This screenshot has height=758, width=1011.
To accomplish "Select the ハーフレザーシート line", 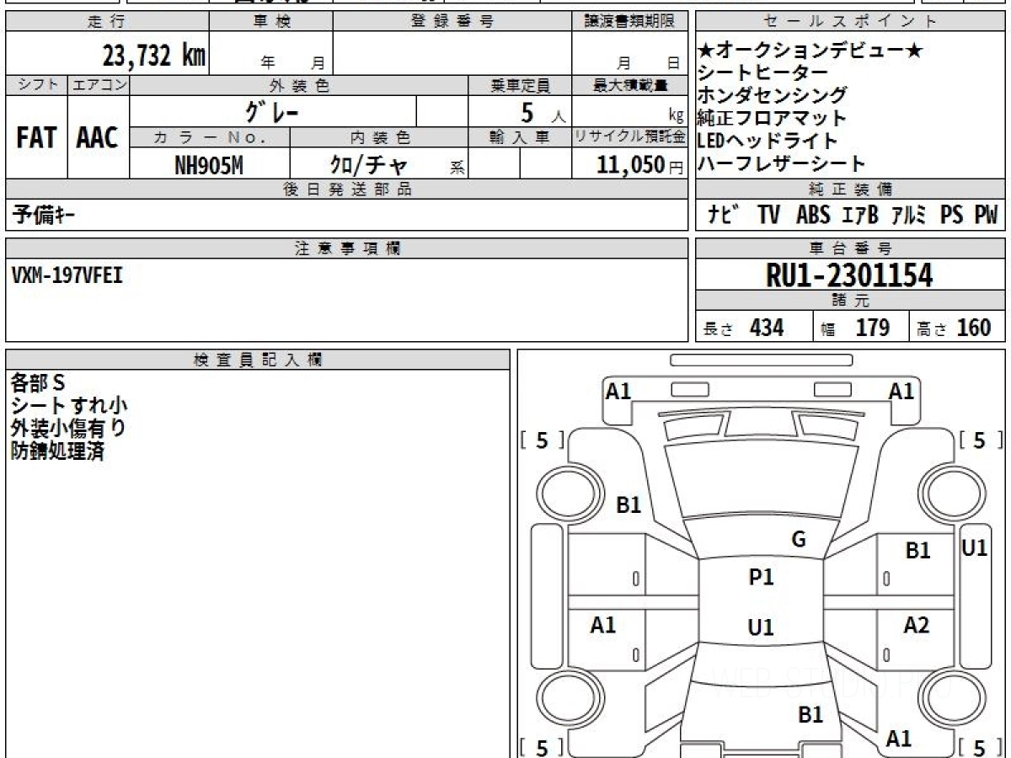I will [x=782, y=163].
